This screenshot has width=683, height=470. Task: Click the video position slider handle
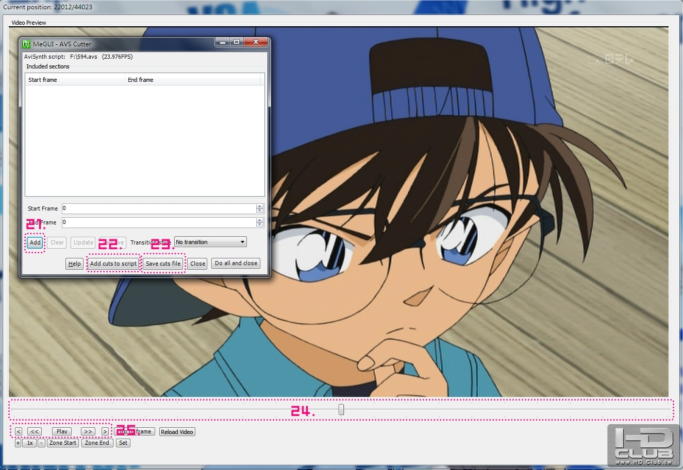pos(341,410)
